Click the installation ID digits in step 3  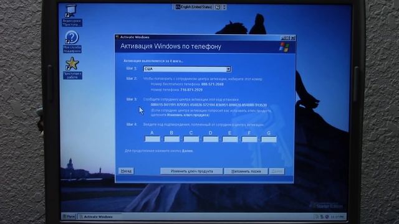coord(209,105)
